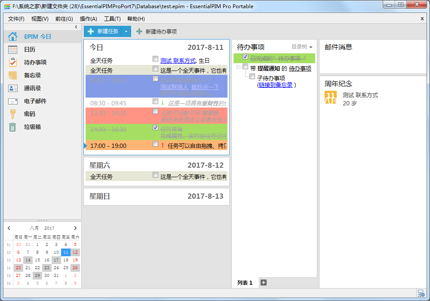Open the 工具(T) menu

pyautogui.click(x=112, y=18)
